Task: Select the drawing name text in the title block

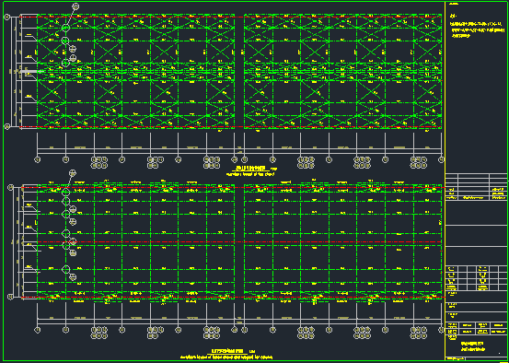Action: pyautogui.click(x=472, y=346)
